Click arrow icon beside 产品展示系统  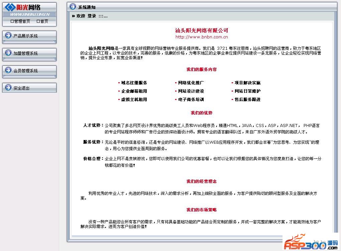click(x=8, y=35)
